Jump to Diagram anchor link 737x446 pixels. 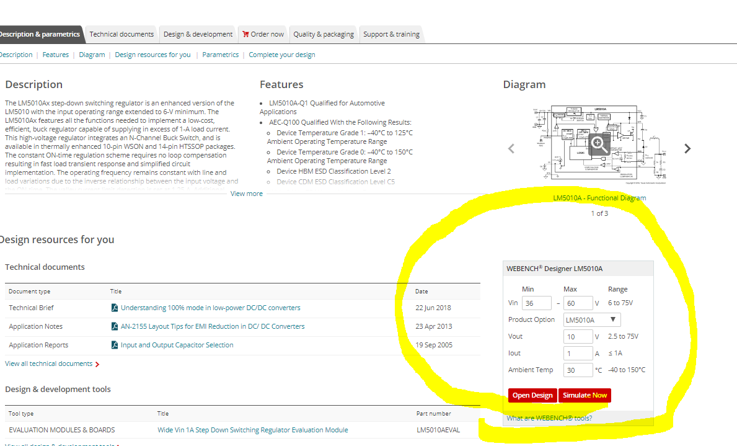[x=92, y=55]
